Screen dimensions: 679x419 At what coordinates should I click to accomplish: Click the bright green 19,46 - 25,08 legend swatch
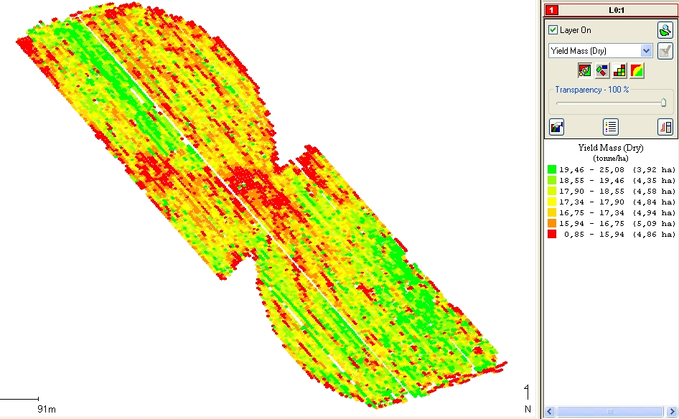tap(552, 169)
